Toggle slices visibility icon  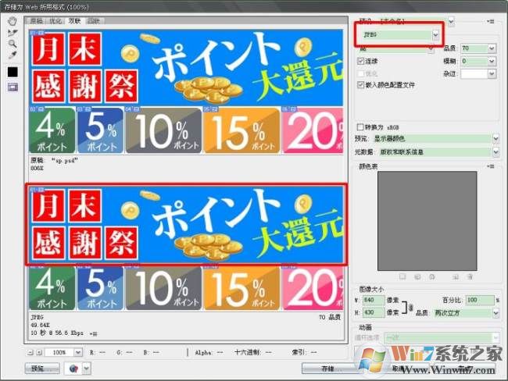point(13,87)
